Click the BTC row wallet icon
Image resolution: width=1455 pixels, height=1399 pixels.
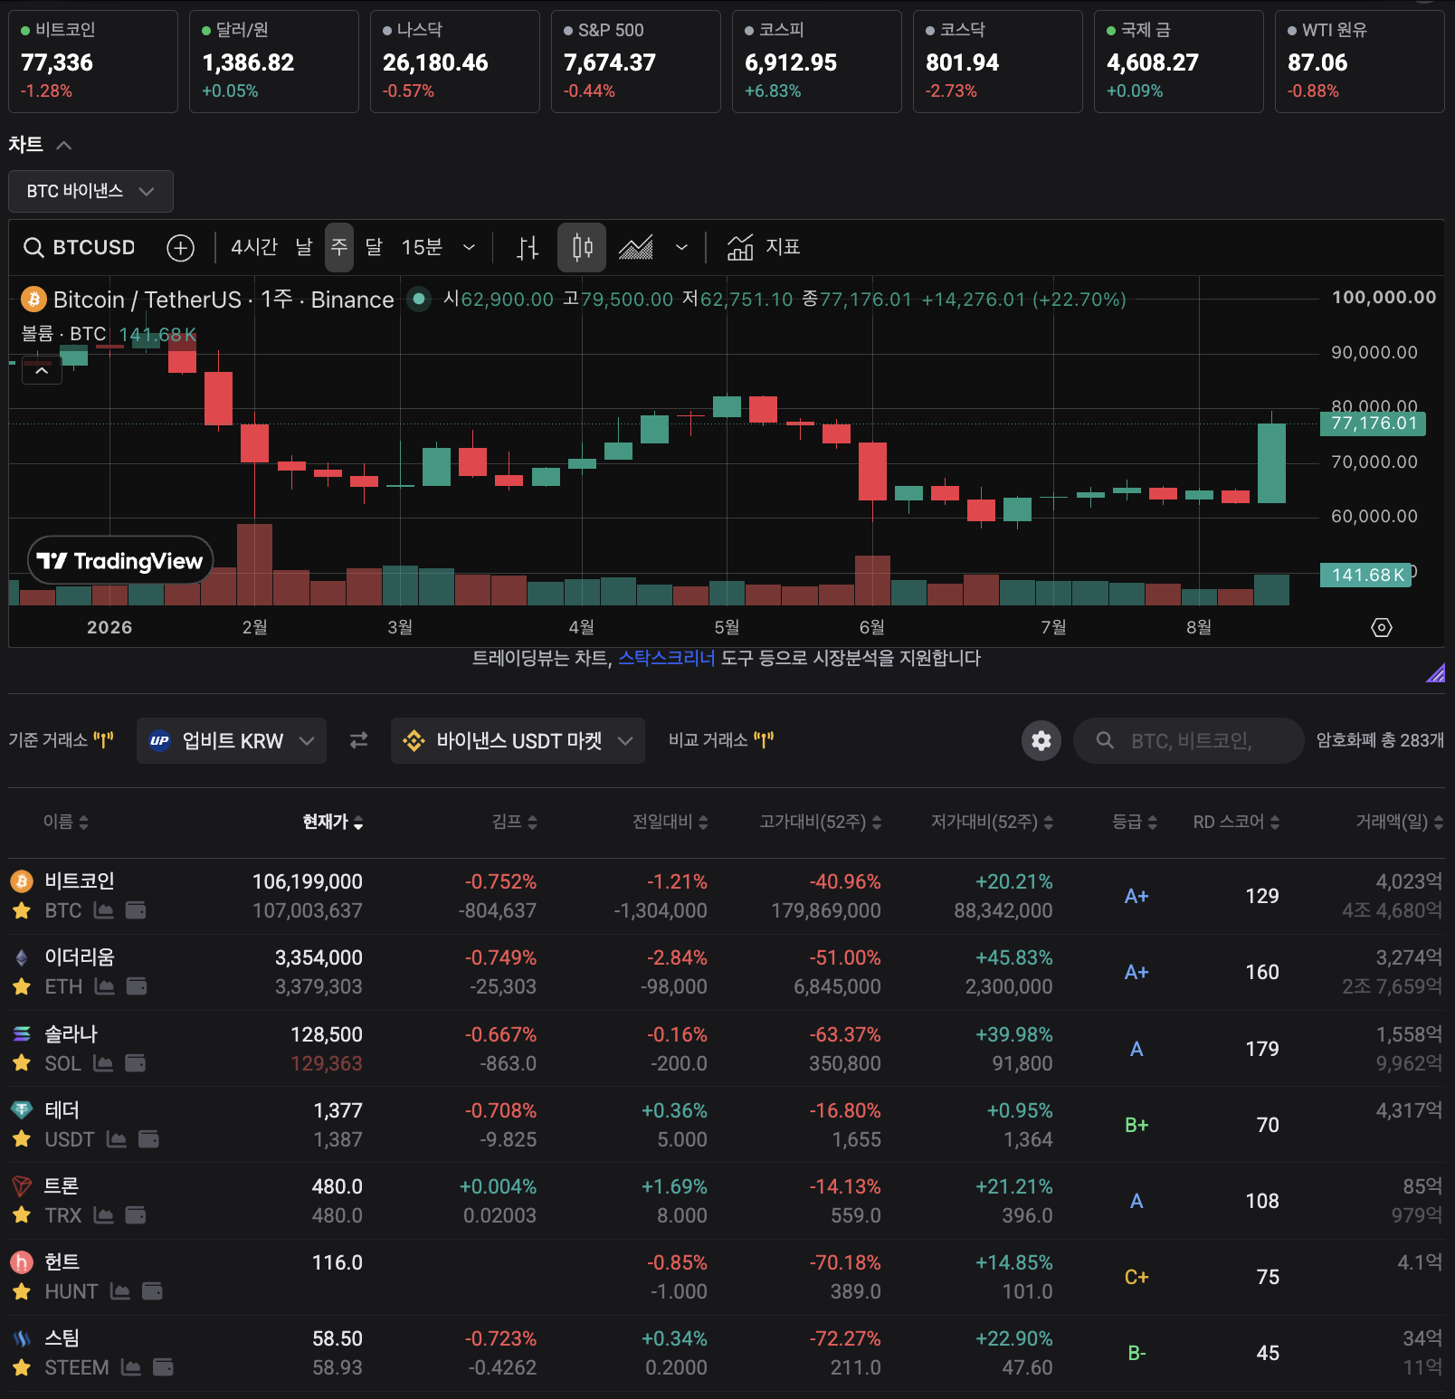coord(136,910)
